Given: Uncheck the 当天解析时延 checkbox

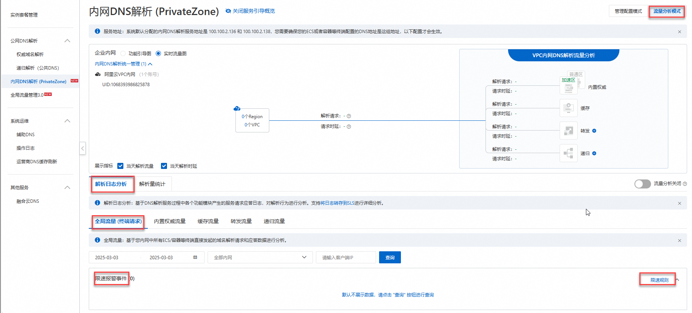Looking at the screenshot, I should coord(164,166).
